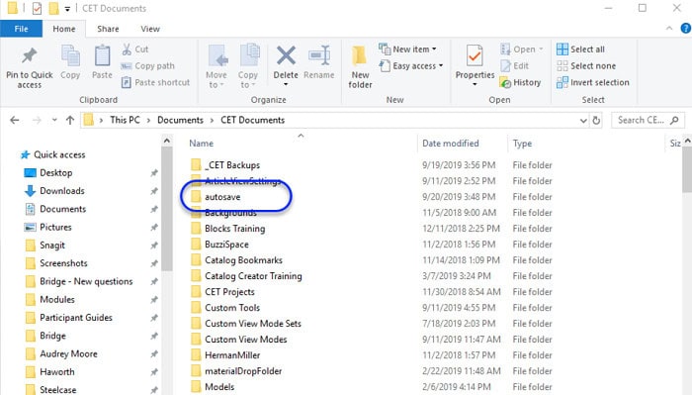Sort by Date modified column header

pyautogui.click(x=451, y=144)
